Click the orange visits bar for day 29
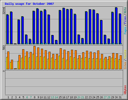 113,61
